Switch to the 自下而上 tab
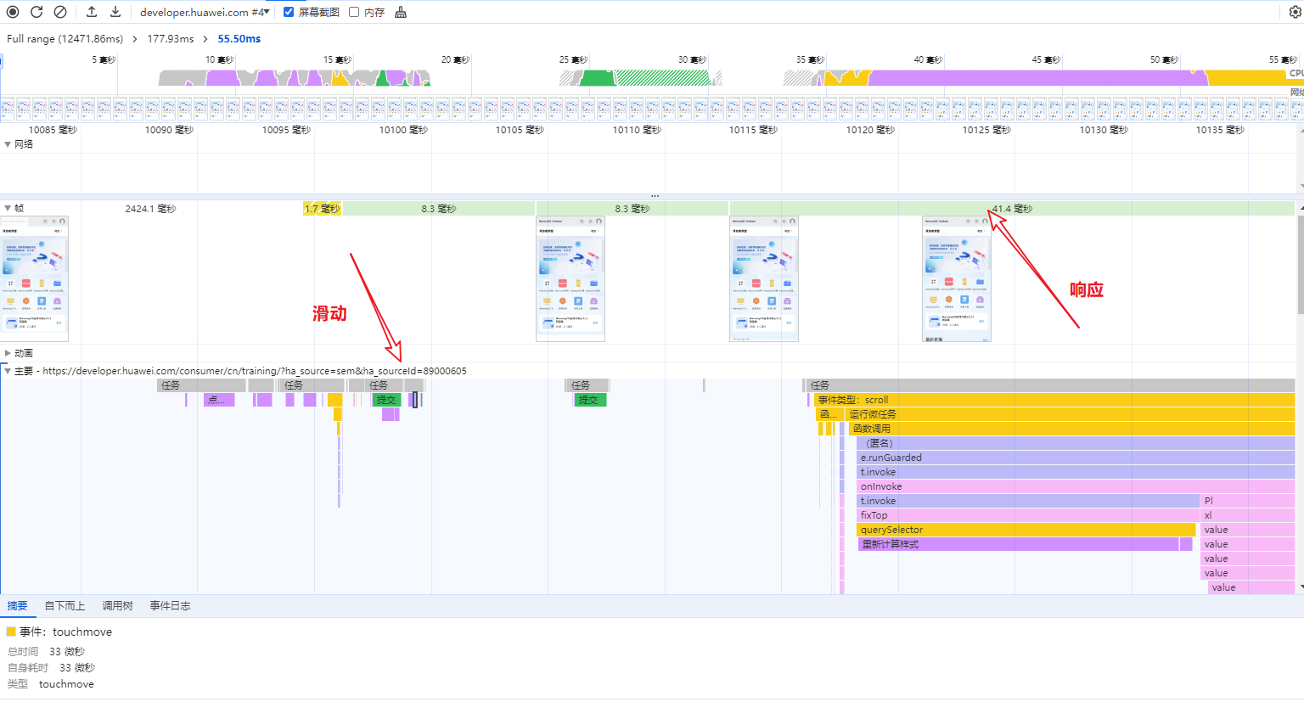 pos(65,605)
